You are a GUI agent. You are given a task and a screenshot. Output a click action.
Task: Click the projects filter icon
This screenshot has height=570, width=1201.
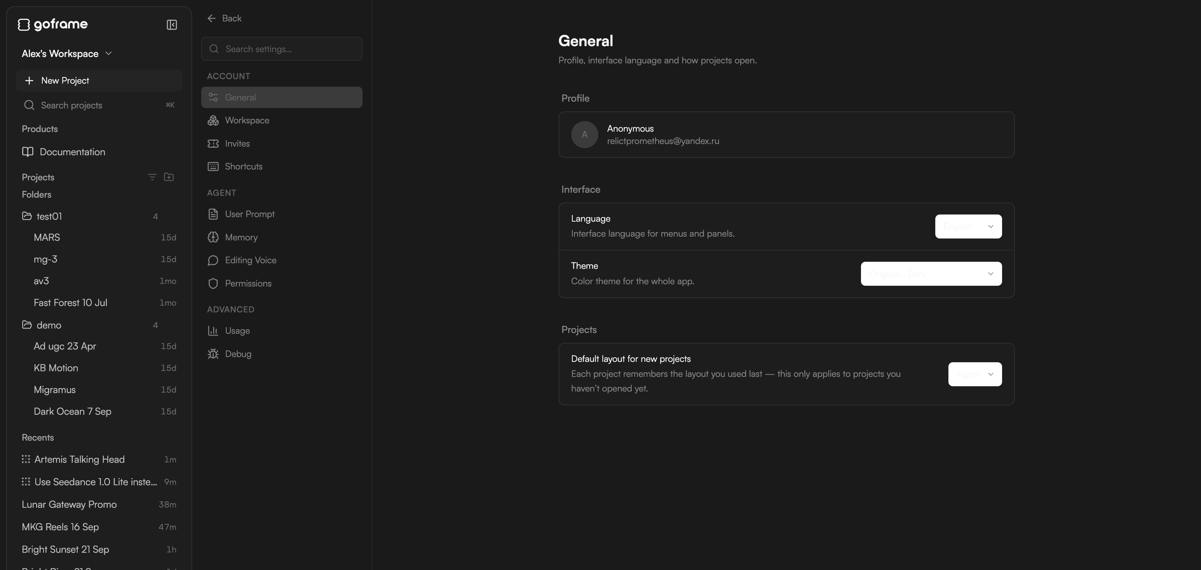pos(152,177)
